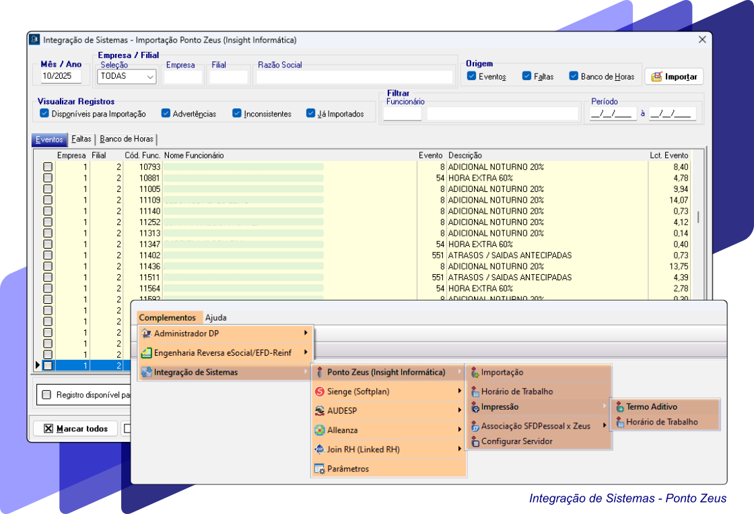Click the Join RH (Linked RH) icon
Viewport: 754px width, 514px height.
(320, 449)
